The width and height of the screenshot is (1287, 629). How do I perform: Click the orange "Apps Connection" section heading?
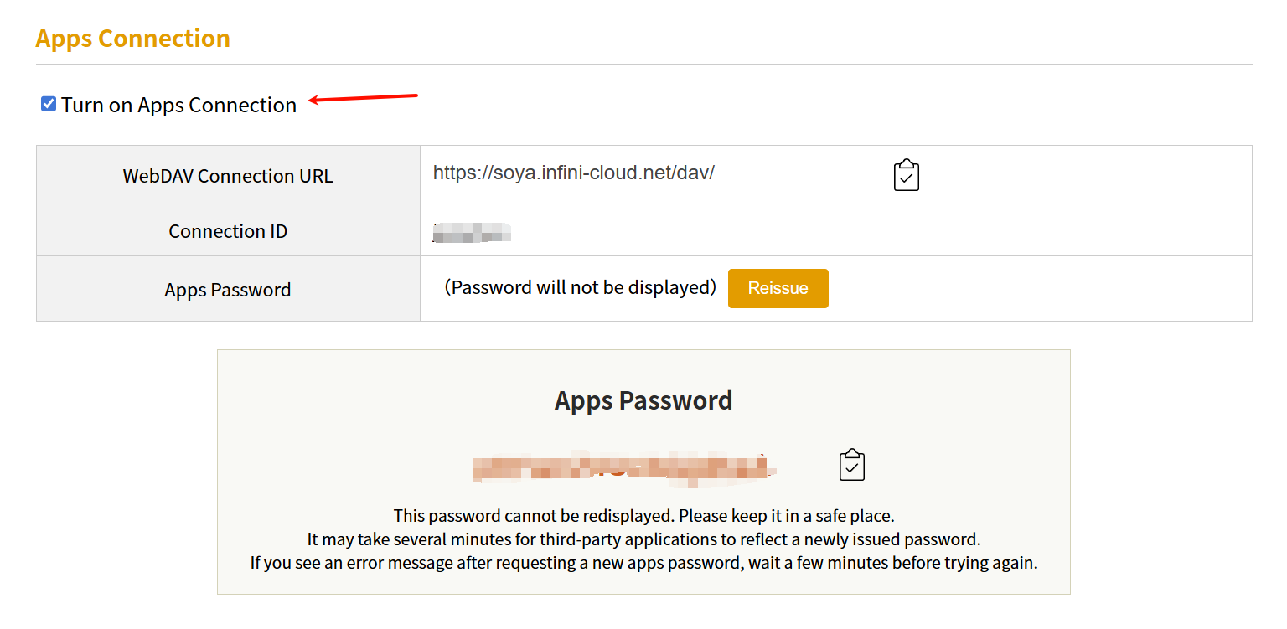point(132,39)
